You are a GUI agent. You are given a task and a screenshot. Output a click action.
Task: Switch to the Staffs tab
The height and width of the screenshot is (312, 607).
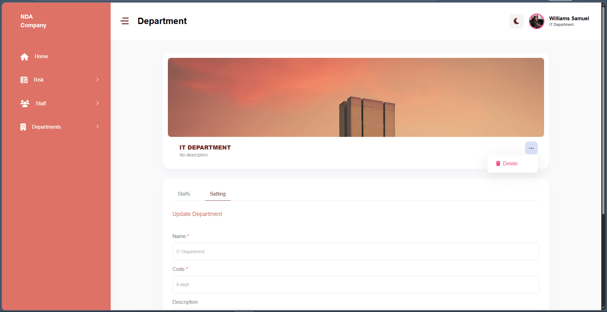tap(184, 194)
